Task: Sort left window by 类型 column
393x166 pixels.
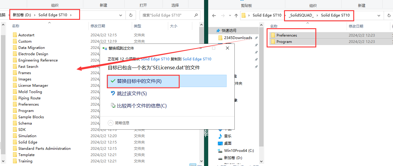Action: pyautogui.click(x=138, y=26)
